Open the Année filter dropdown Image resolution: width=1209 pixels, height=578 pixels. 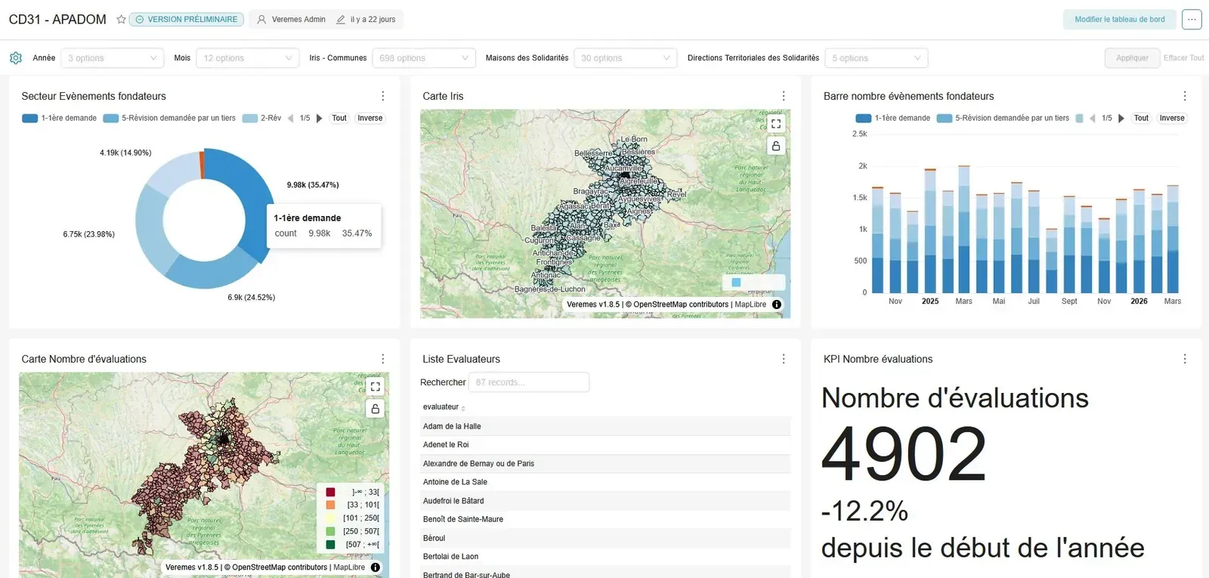point(112,58)
